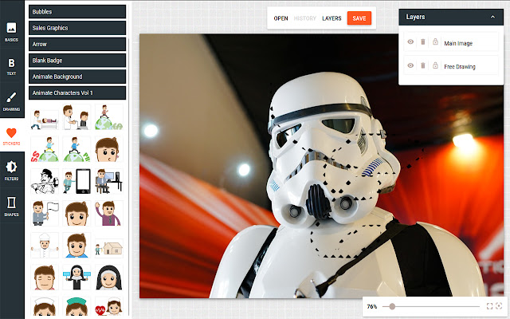Viewport: 510px width, 319px height.
Task: Collapse Animate Characters Vol 1 category
Action: click(x=77, y=93)
